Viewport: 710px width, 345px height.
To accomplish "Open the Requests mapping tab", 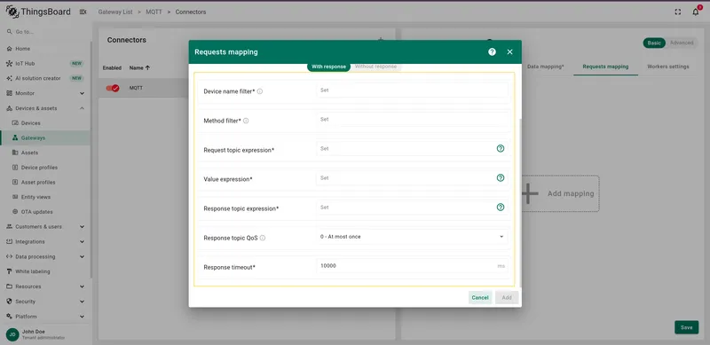I will tap(605, 67).
